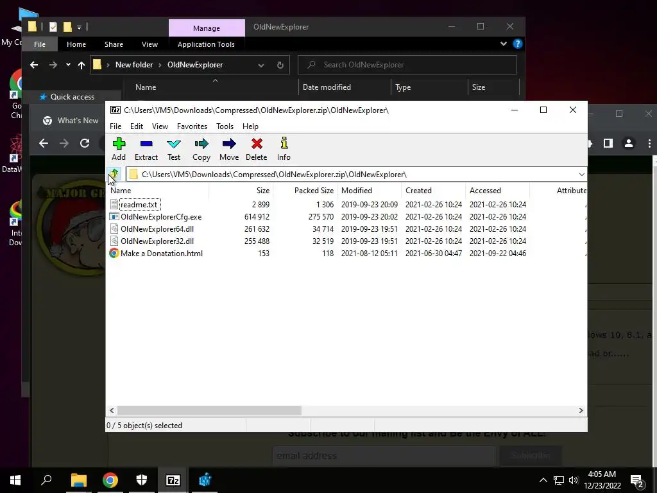Sort 7-Zip list by Packed Size column

pos(305,190)
